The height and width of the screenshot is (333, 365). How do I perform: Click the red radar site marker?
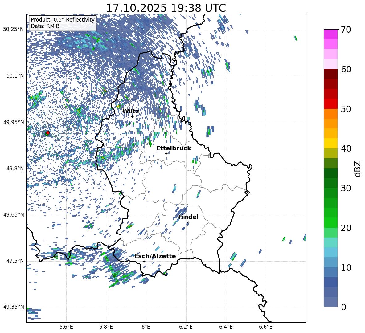[47, 133]
